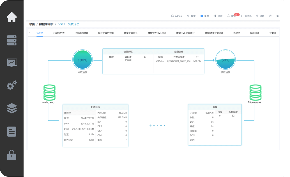Open the monitoring chart icon in the sidebar
290x177 pixels.
pos(12,63)
